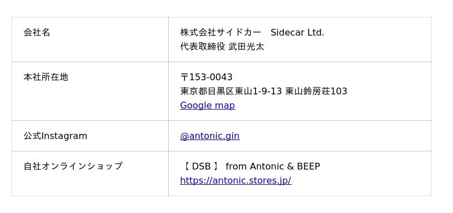
Task: Click the 公式Instagram row label
Action: pos(55,136)
